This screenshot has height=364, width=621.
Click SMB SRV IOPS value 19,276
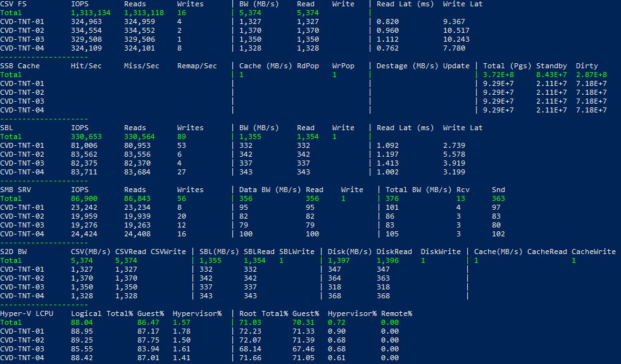tap(84, 225)
